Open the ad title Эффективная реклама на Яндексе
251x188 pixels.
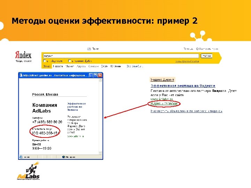tap(183, 86)
